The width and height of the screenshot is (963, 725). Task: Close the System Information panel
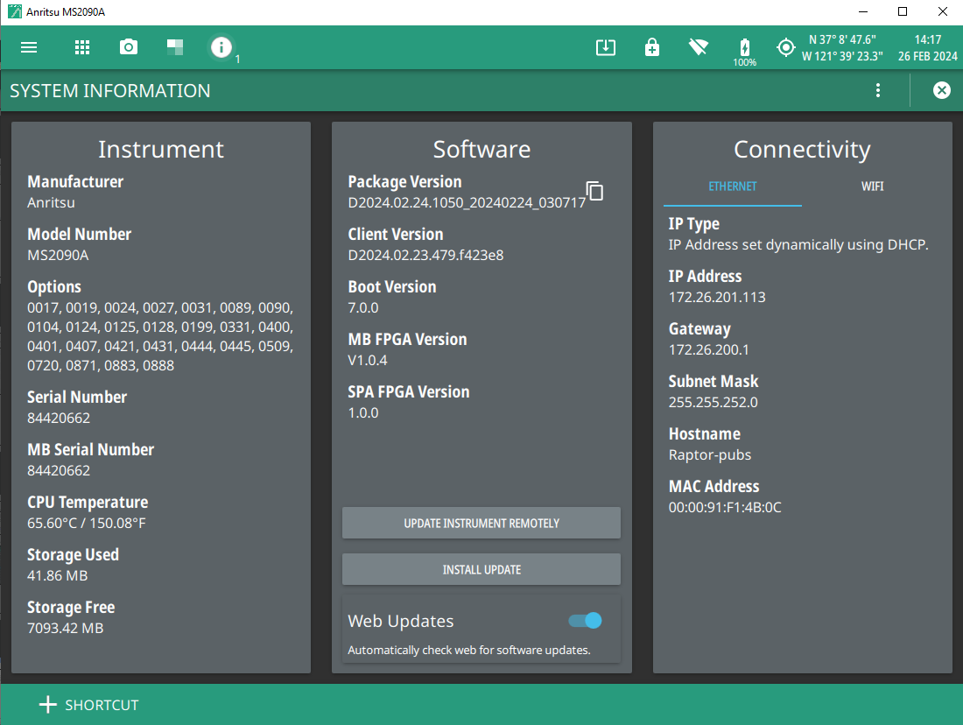pyautogui.click(x=941, y=90)
